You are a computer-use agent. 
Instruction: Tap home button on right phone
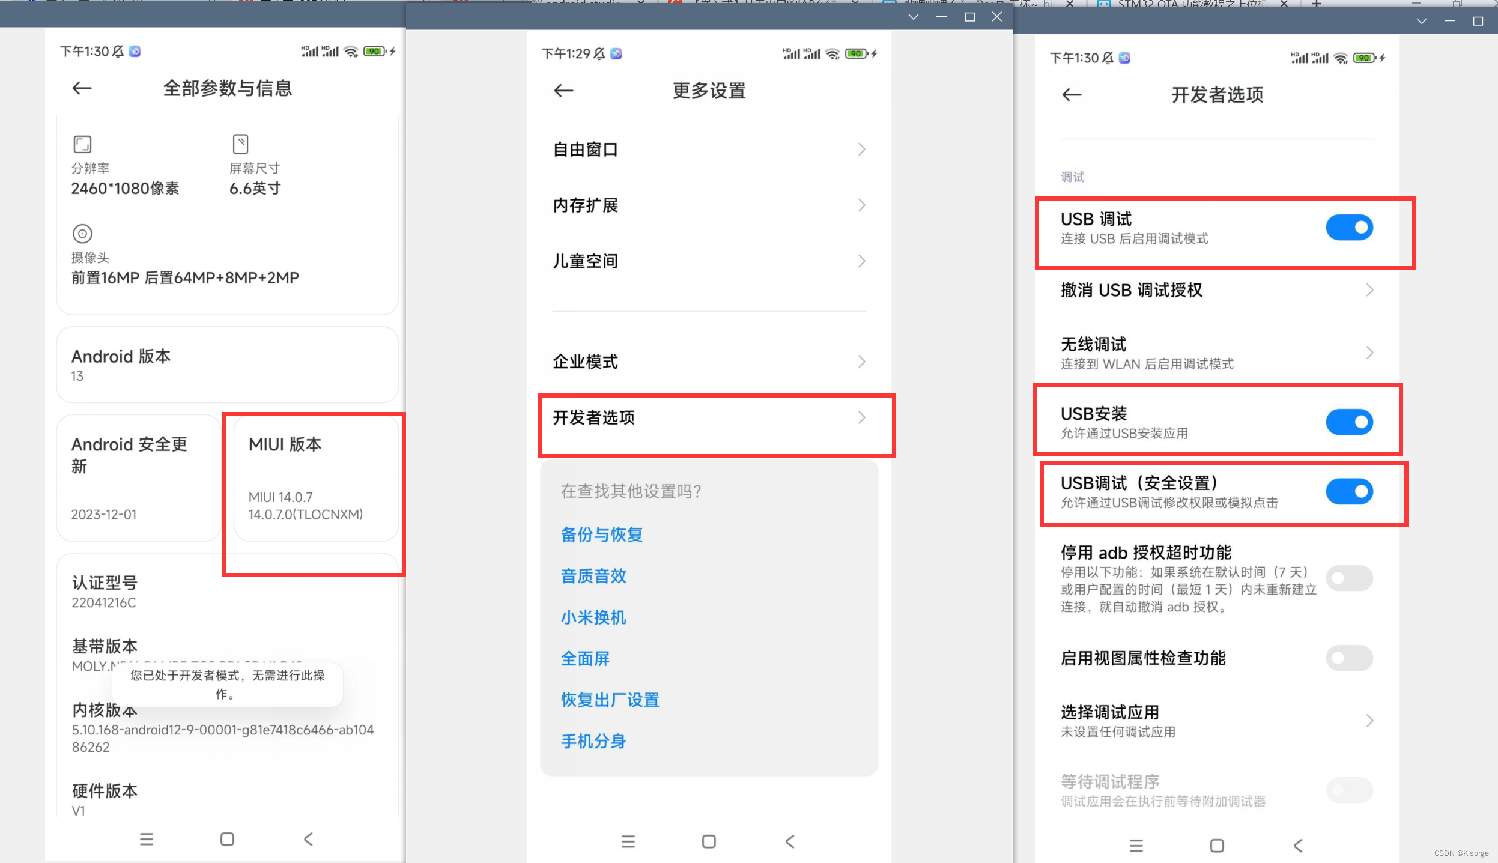(x=1217, y=846)
